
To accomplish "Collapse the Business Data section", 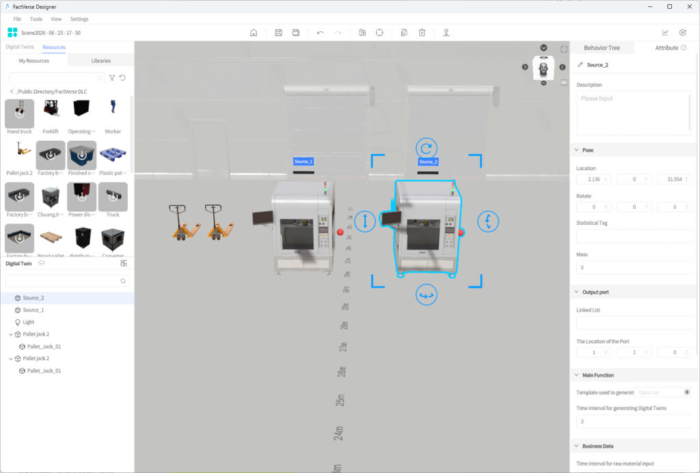I will [576, 446].
